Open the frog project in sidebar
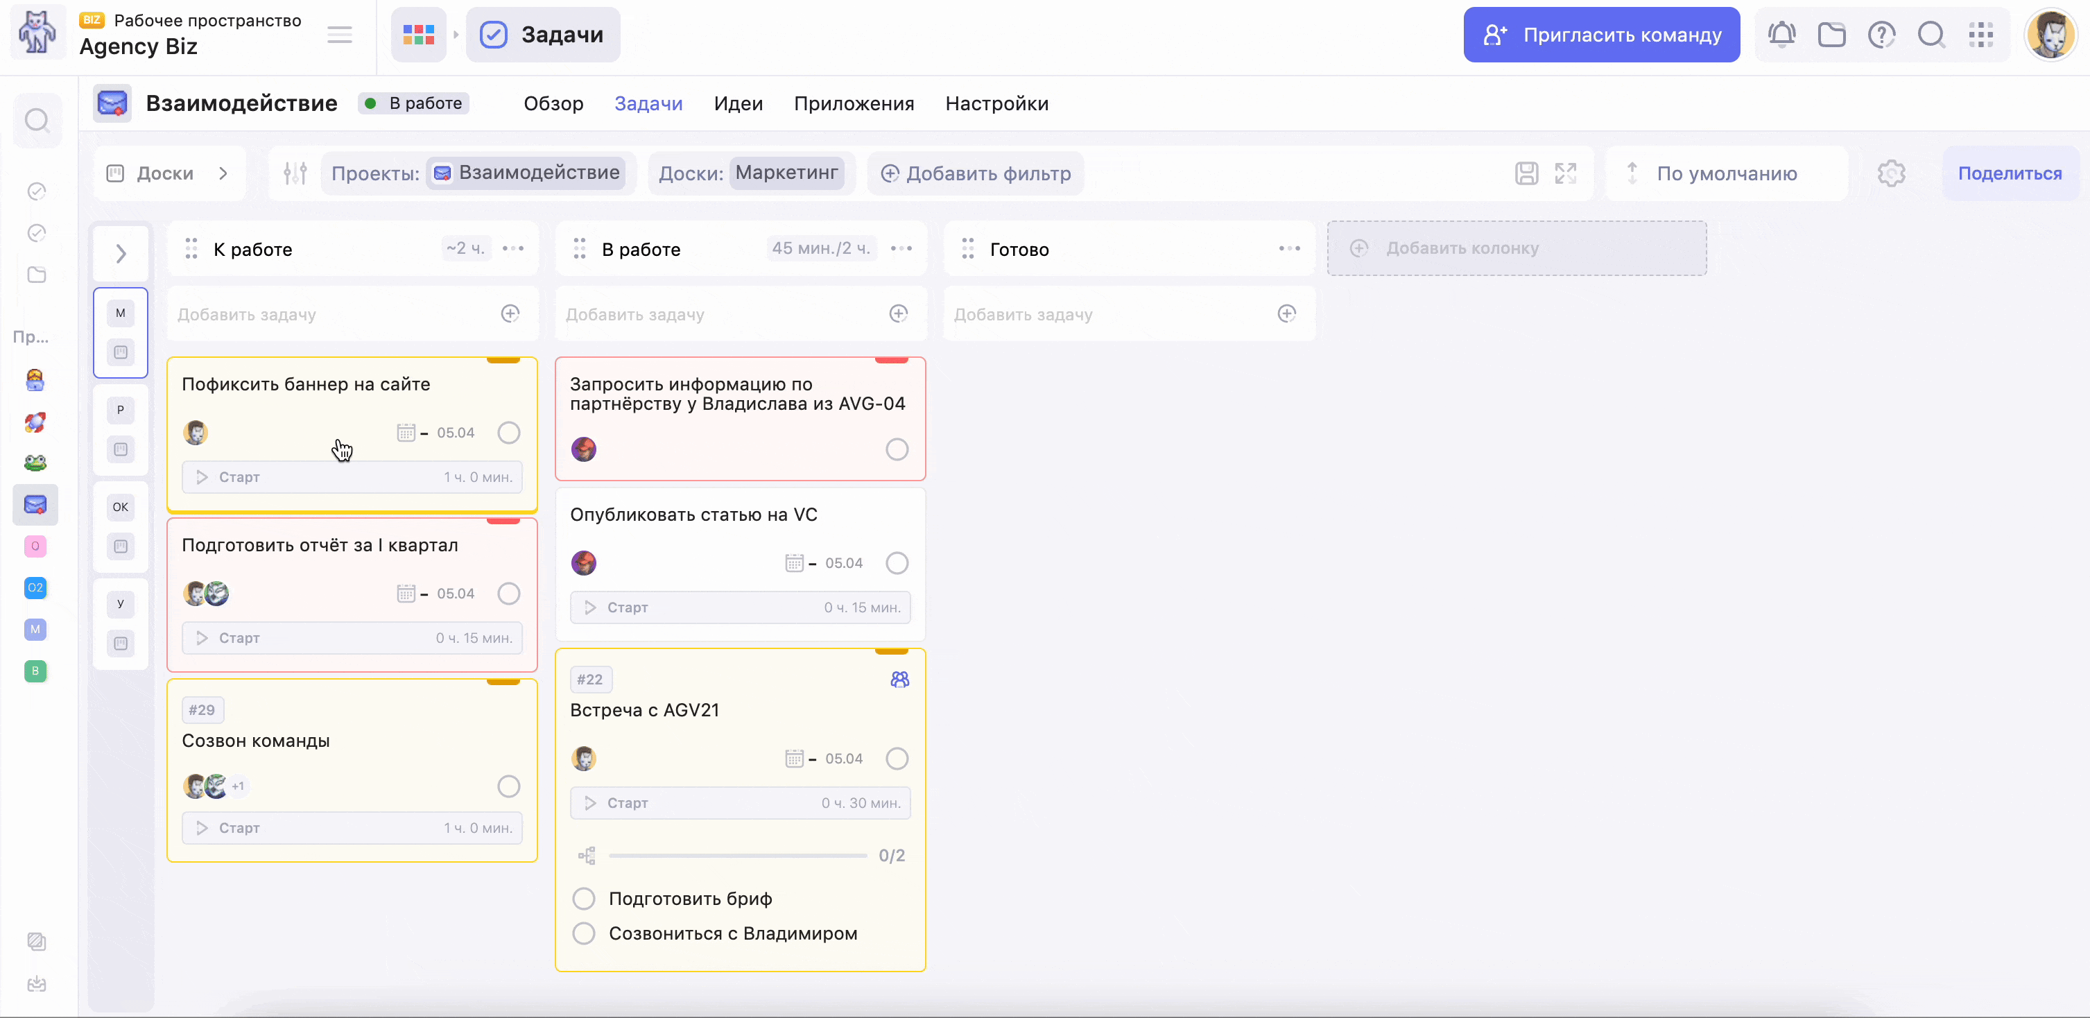 35,463
